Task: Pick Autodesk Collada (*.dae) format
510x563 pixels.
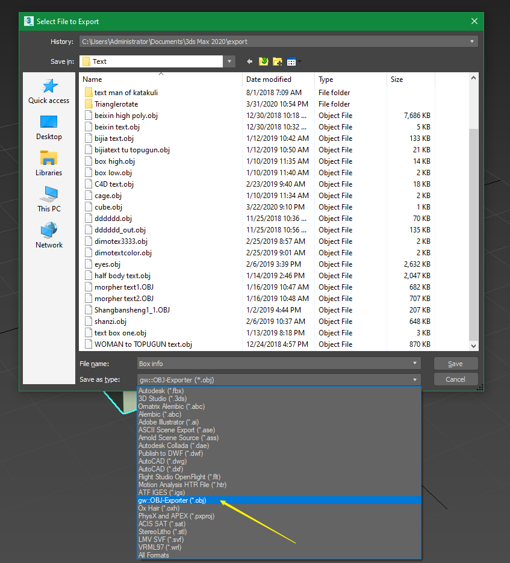Action: tap(173, 446)
